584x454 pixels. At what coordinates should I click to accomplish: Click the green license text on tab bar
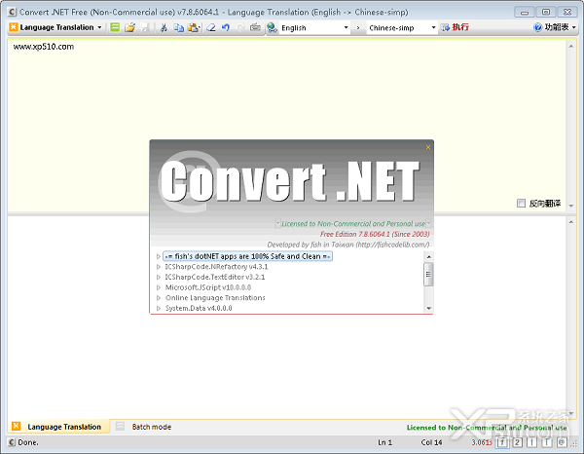point(487,428)
